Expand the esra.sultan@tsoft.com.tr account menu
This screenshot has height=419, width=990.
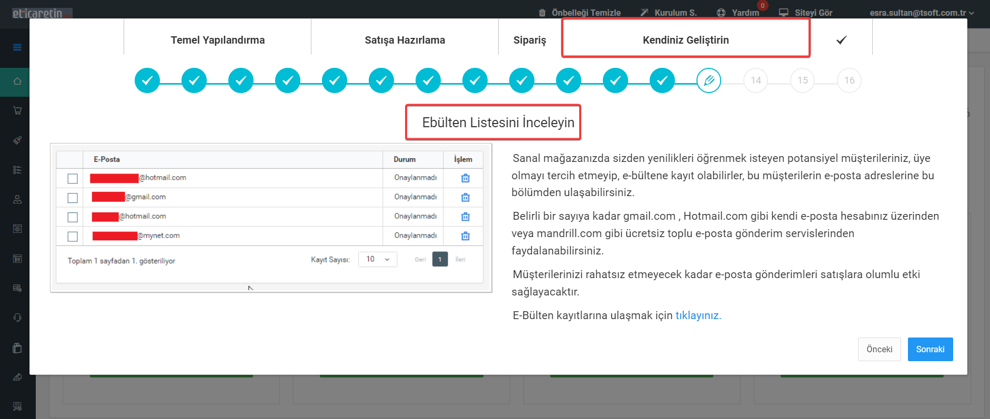[922, 13]
